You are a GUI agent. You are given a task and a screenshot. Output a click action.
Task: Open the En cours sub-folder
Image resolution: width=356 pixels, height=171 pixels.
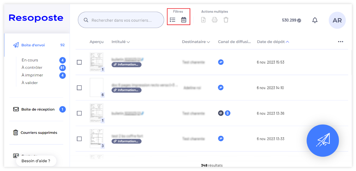pyautogui.click(x=30, y=60)
